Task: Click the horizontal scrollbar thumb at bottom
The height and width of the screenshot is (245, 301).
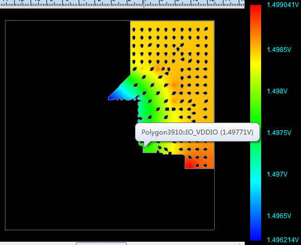Action: coord(101,244)
